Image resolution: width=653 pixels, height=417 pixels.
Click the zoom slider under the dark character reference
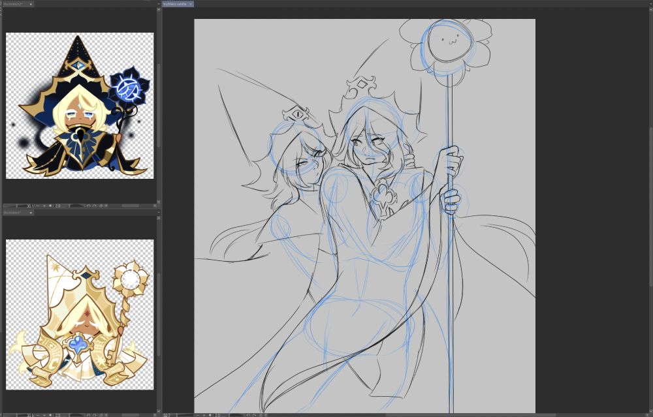coord(14,206)
